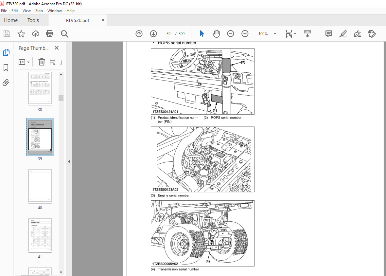This screenshot has width=386, height=276.
Task: Close the Page Thumbnails panel
Action: [57, 48]
